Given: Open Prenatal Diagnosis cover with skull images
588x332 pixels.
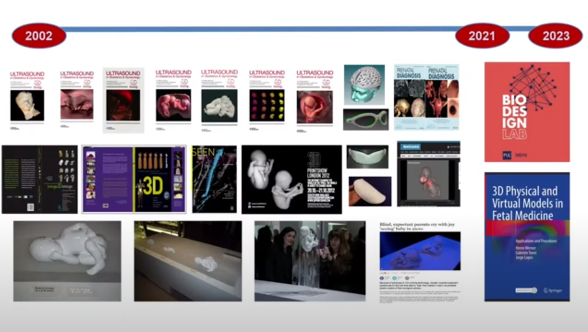Looking at the screenshot, I should [x=410, y=97].
